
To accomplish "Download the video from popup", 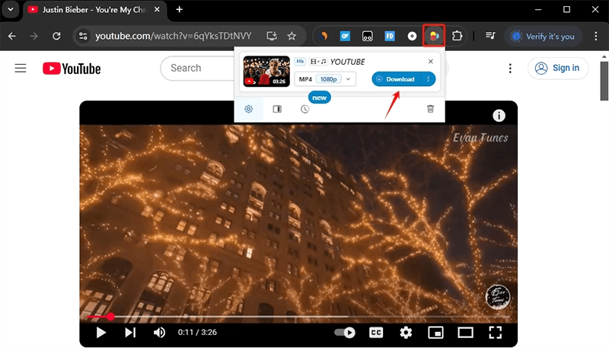I will [397, 79].
